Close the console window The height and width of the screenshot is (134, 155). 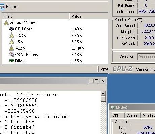103,81
